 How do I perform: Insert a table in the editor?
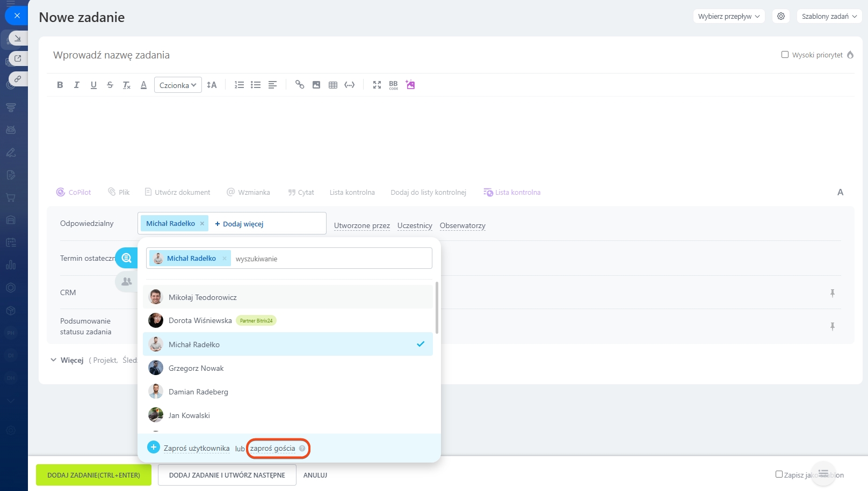click(333, 85)
